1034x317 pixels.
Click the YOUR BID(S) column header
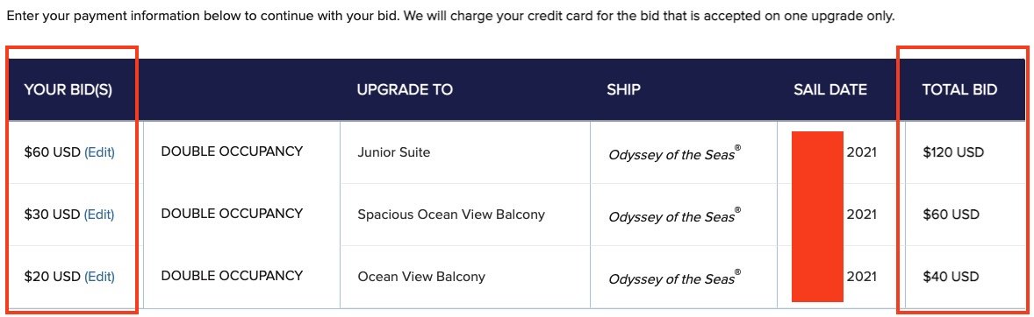click(68, 90)
